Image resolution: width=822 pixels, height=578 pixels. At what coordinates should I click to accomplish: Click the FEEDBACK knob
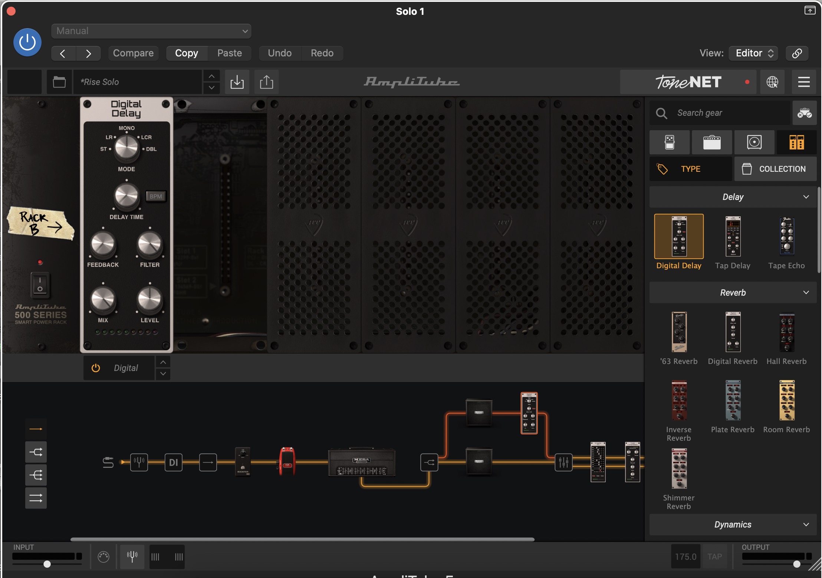pyautogui.click(x=103, y=244)
